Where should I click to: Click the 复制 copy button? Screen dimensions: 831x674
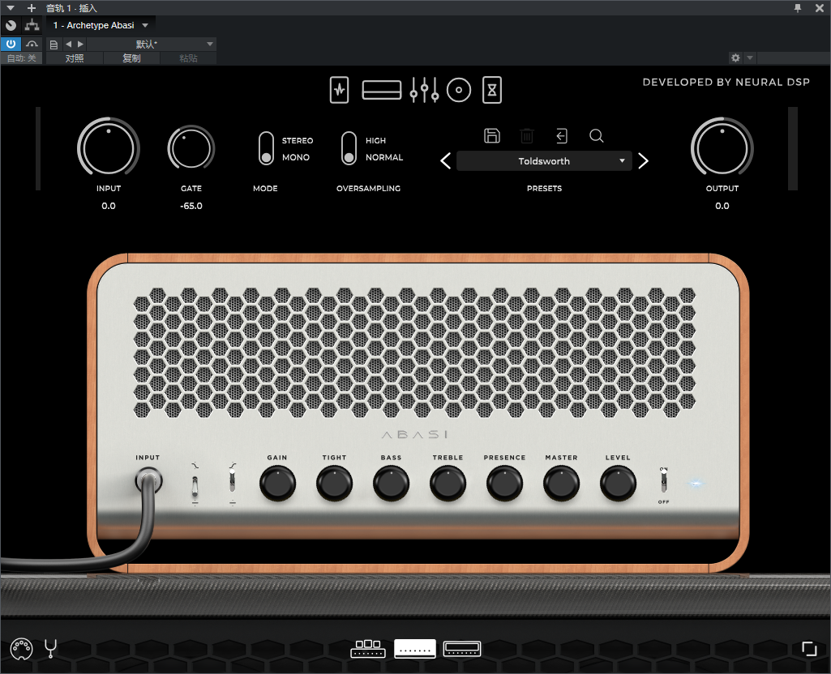[x=131, y=58]
